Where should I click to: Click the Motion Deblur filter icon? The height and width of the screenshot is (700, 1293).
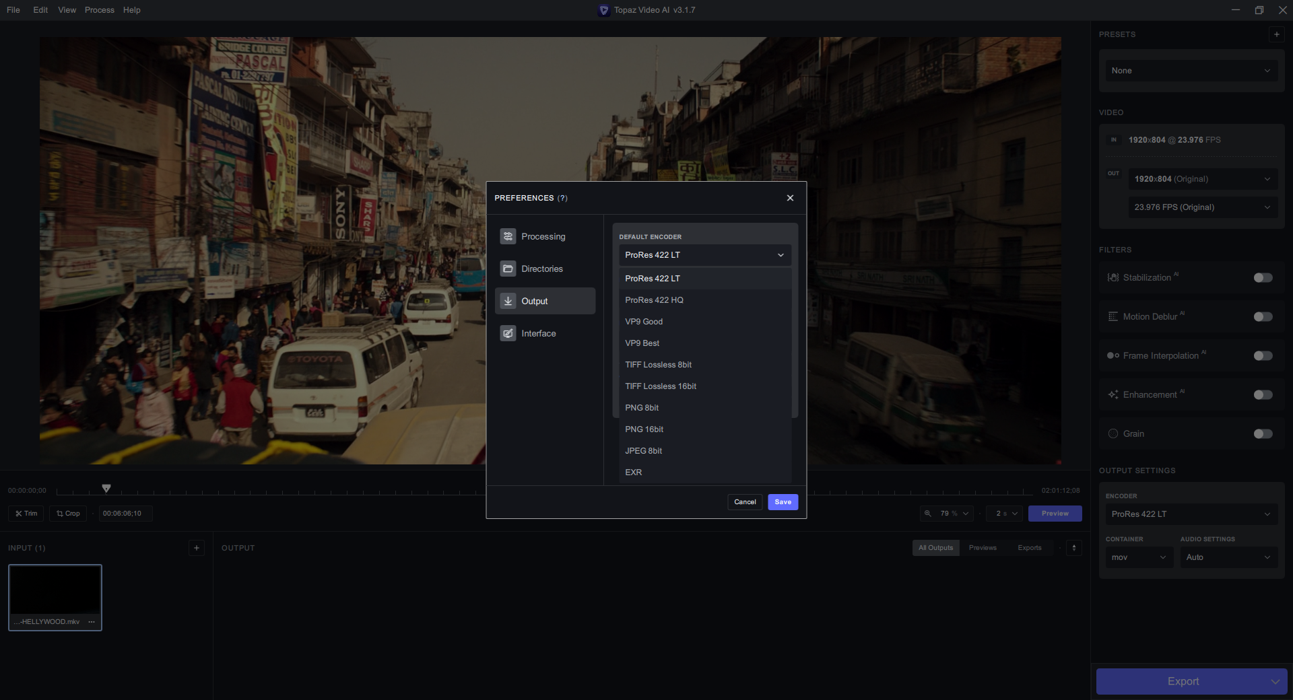[1113, 317]
